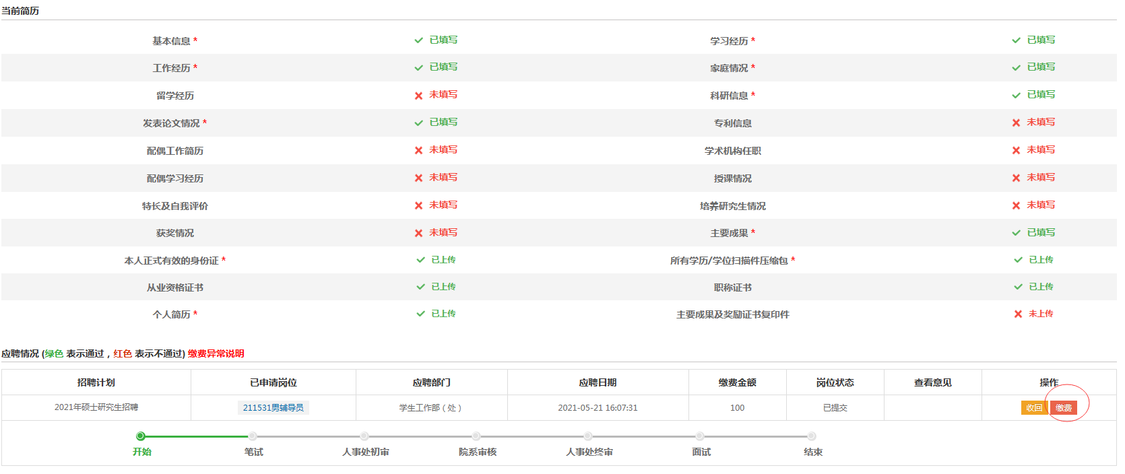Click the red cross icon for 留学经历

418,96
